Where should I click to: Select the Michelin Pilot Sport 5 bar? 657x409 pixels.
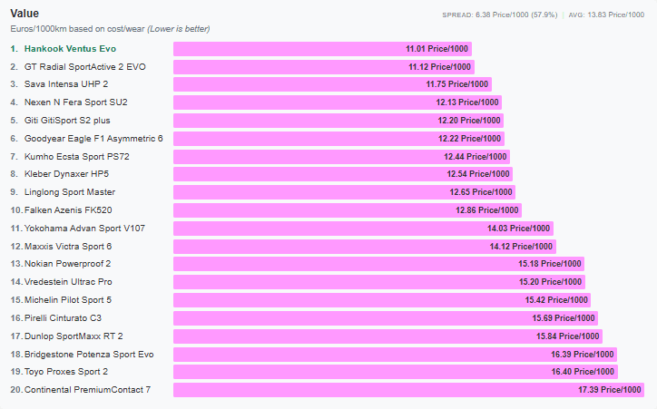[x=382, y=300]
